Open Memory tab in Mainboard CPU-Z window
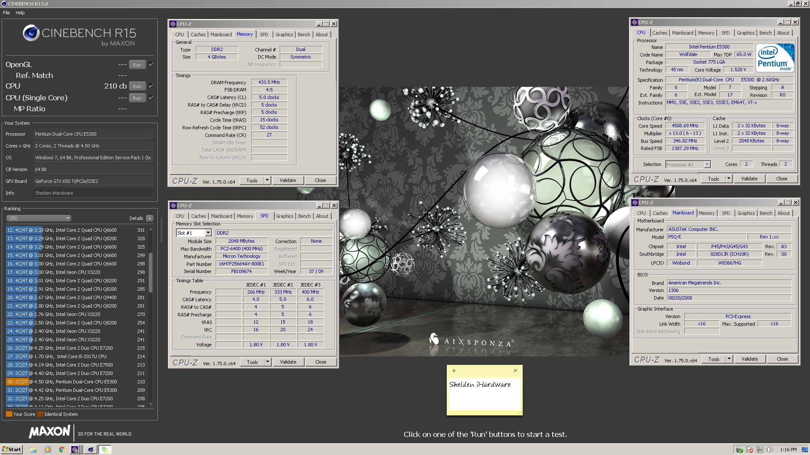810x455 pixels. click(x=707, y=213)
